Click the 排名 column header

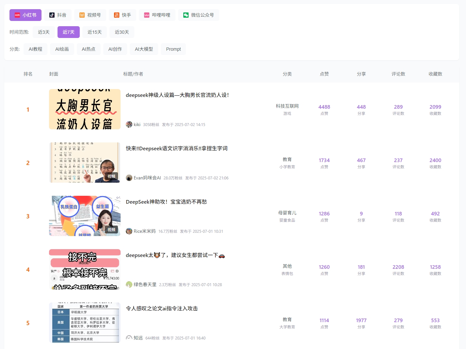coord(28,74)
